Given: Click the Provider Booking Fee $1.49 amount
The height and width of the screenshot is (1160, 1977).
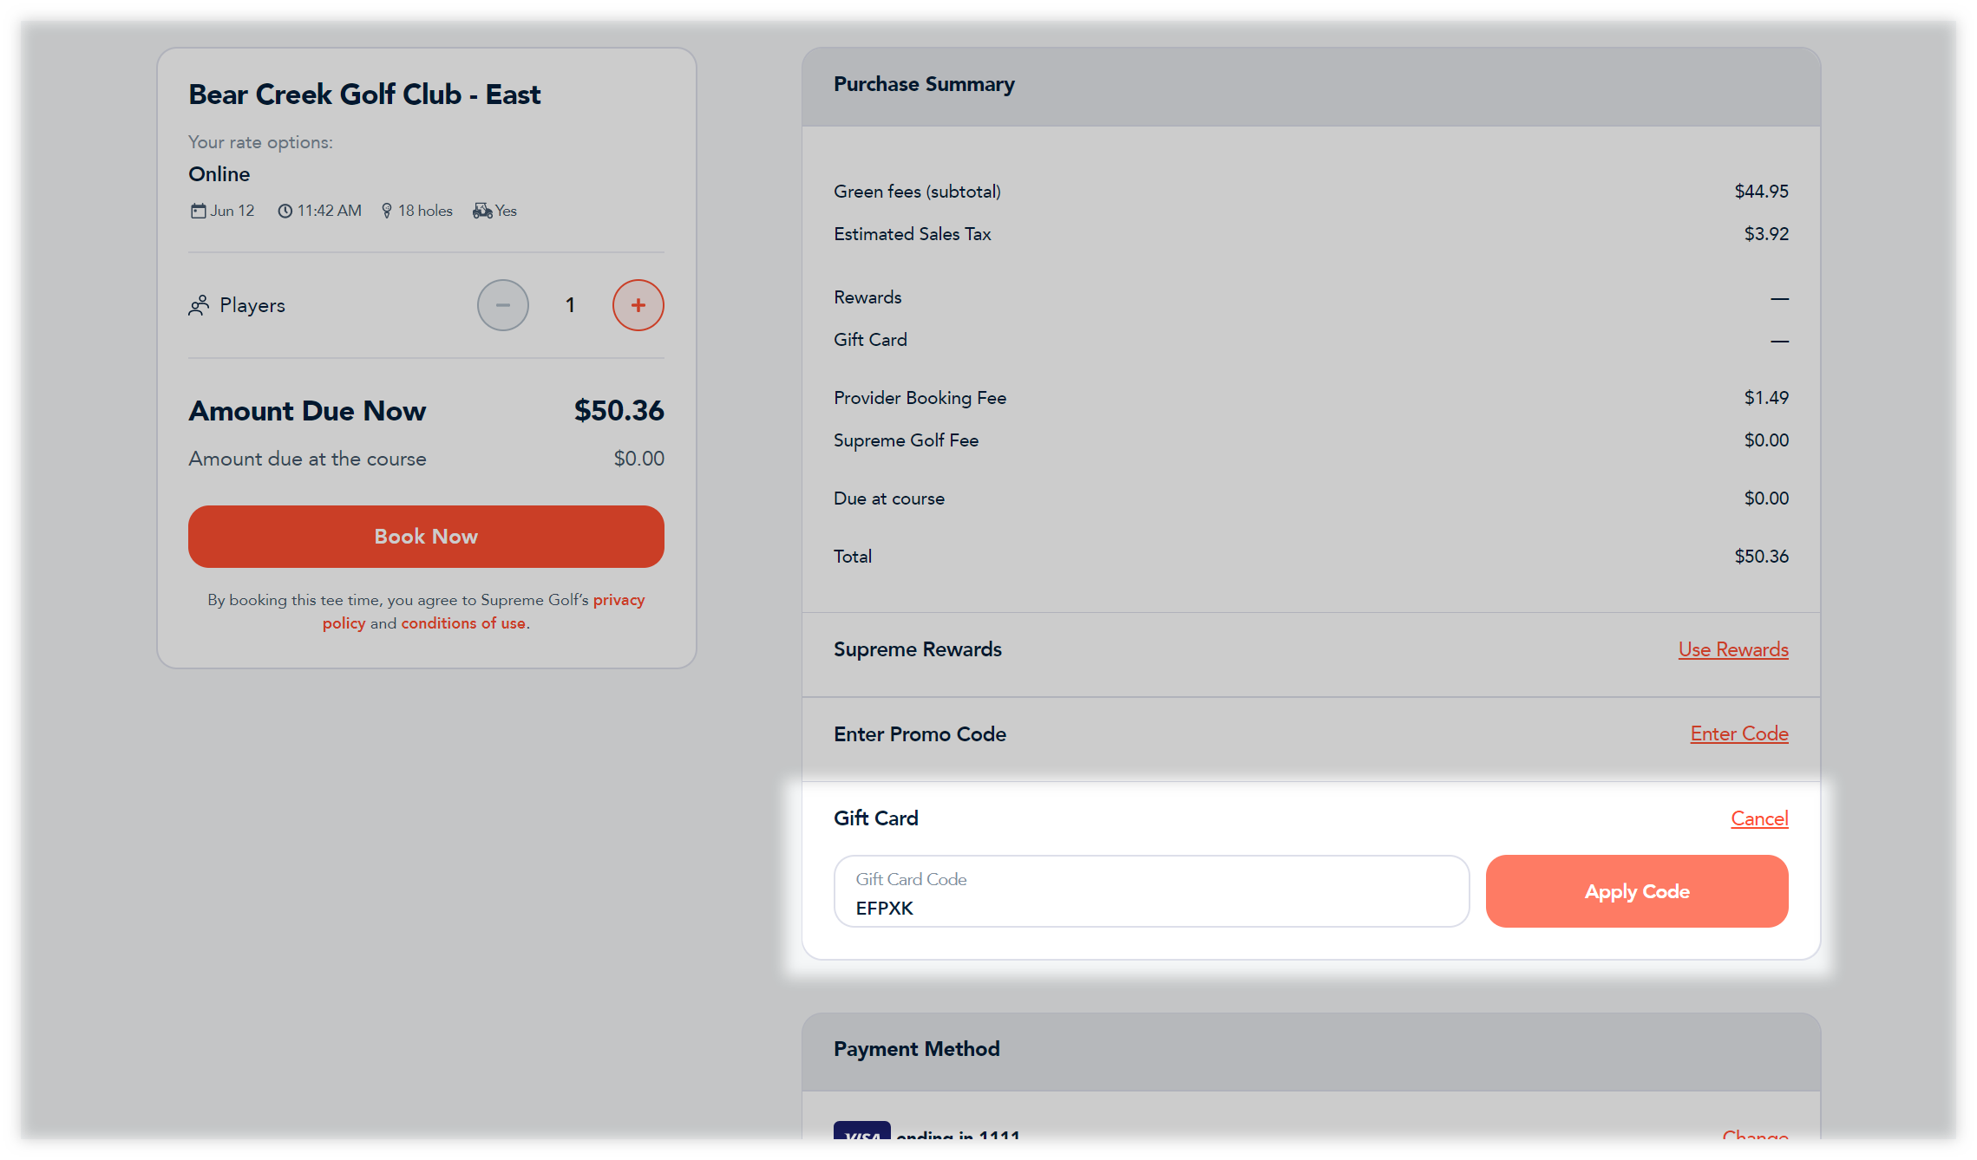Looking at the screenshot, I should pos(1766,397).
